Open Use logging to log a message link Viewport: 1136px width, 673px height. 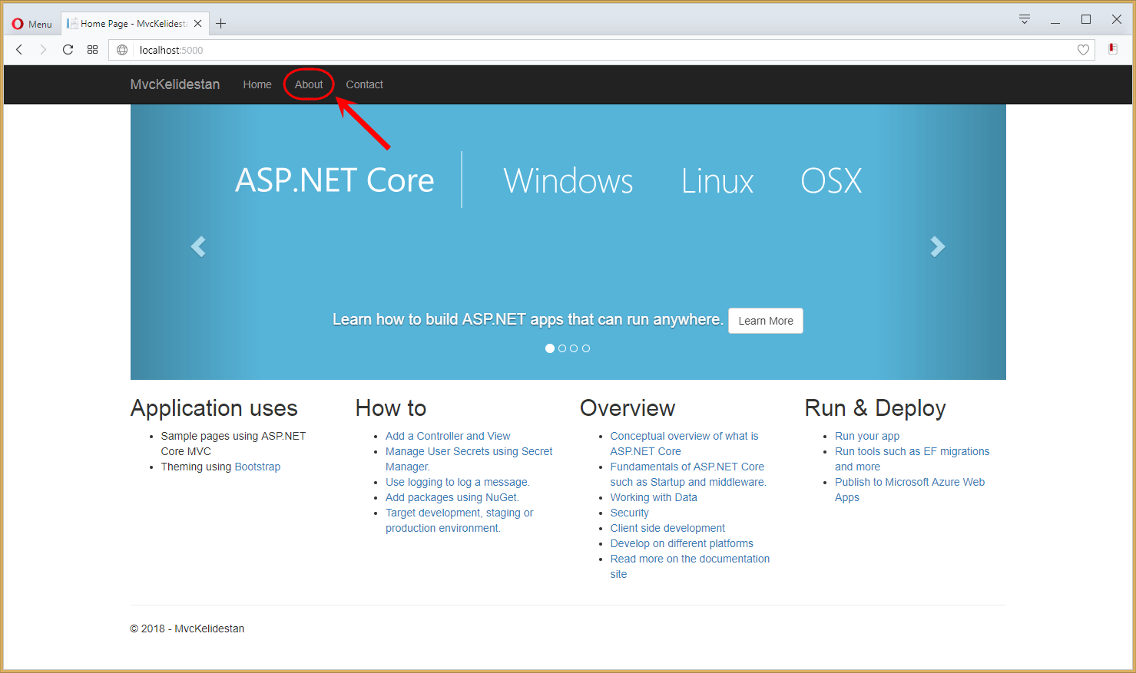(458, 482)
